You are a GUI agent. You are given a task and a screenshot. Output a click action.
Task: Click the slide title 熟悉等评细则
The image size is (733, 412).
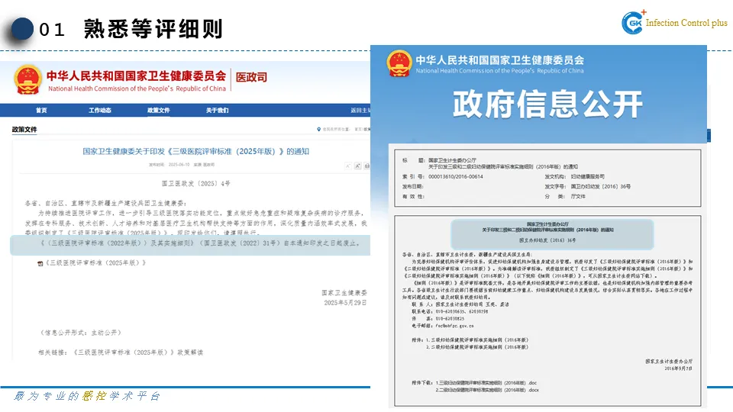point(153,29)
